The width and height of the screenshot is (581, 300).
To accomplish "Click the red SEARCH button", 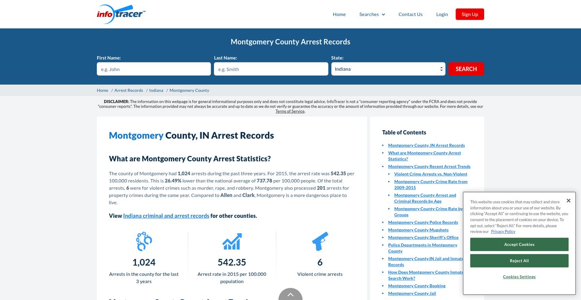I will point(466,69).
